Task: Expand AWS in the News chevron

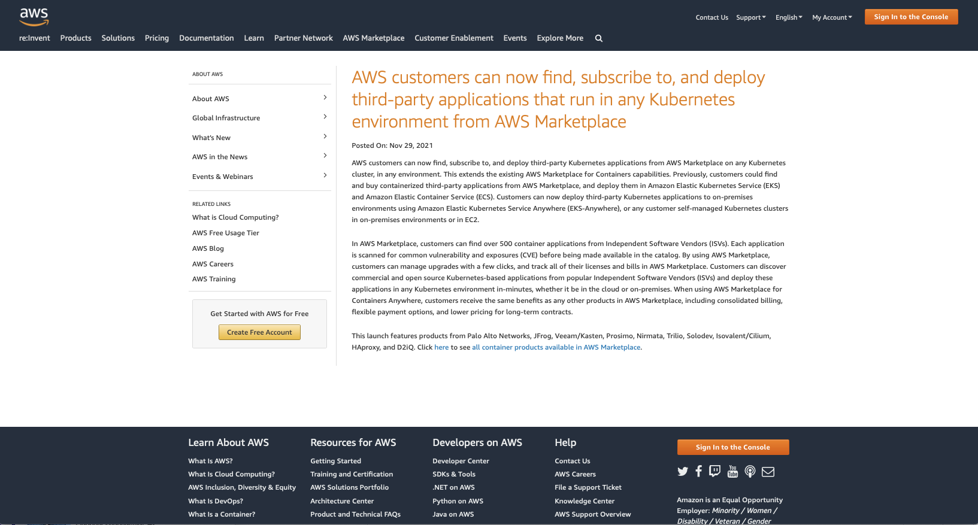Action: (x=325, y=156)
